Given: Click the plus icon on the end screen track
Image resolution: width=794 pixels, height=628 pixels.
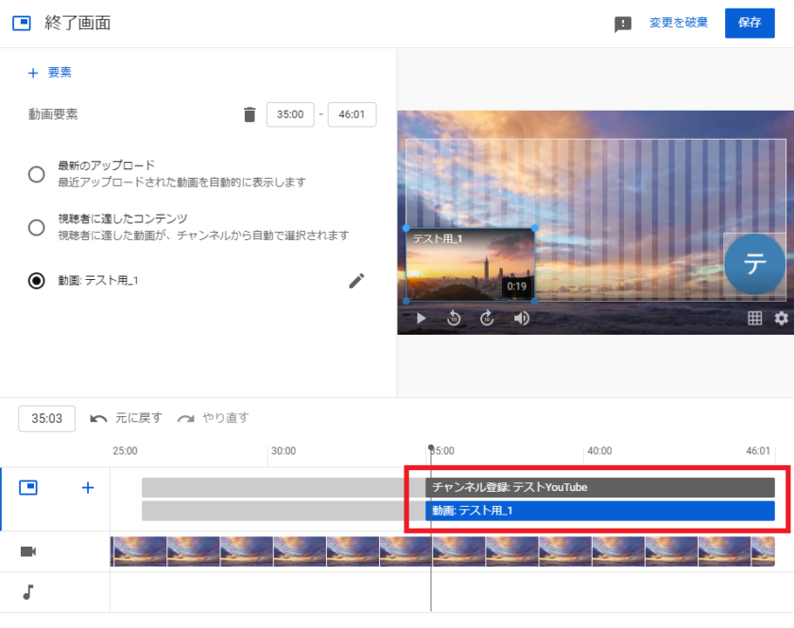Looking at the screenshot, I should coord(88,488).
